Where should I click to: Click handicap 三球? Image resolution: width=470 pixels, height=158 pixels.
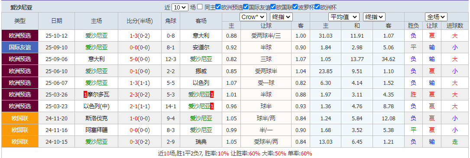pos(266,59)
